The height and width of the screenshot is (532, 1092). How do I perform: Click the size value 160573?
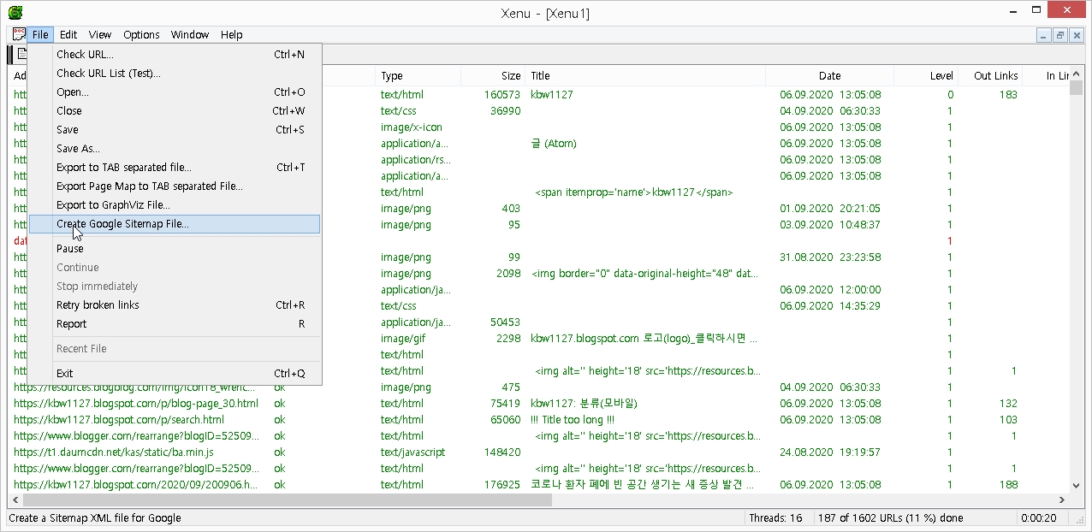[x=501, y=95]
